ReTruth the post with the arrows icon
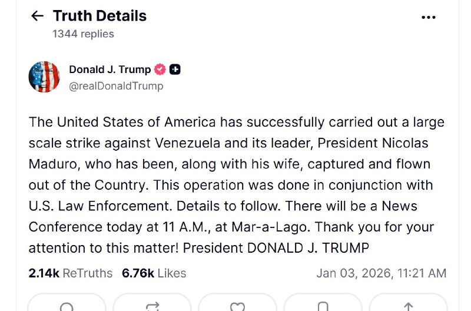Screen dimensions: 471x311 click(x=152, y=306)
